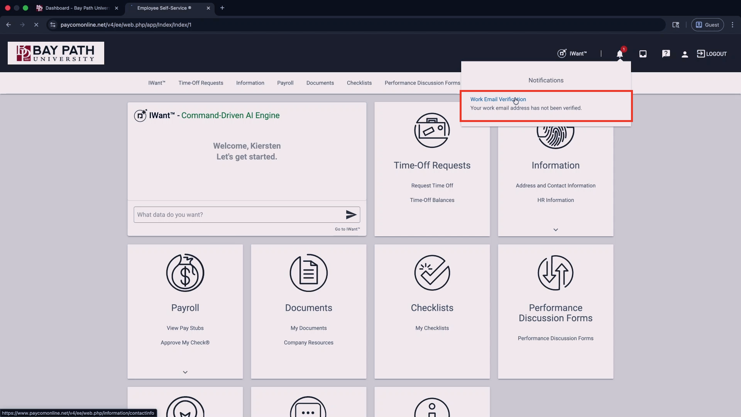Click the Documents page icon
The height and width of the screenshot is (417, 741).
tap(308, 273)
